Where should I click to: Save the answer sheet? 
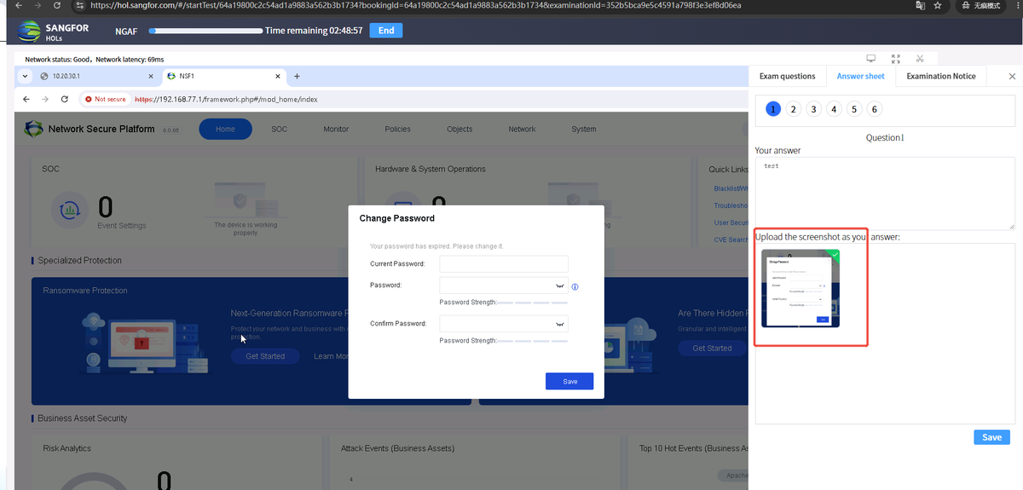(991, 437)
